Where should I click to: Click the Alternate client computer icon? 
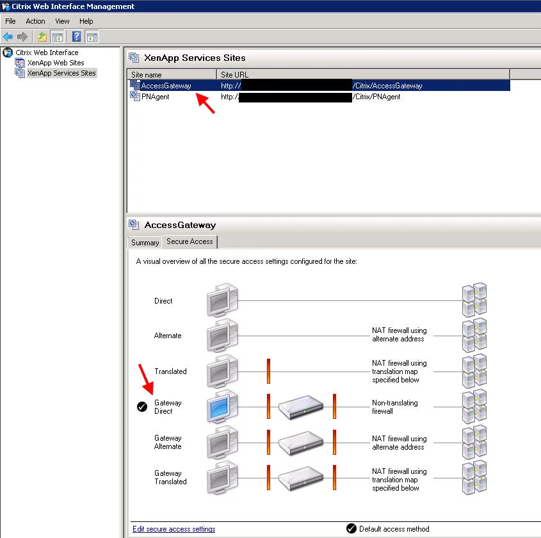pos(223,336)
